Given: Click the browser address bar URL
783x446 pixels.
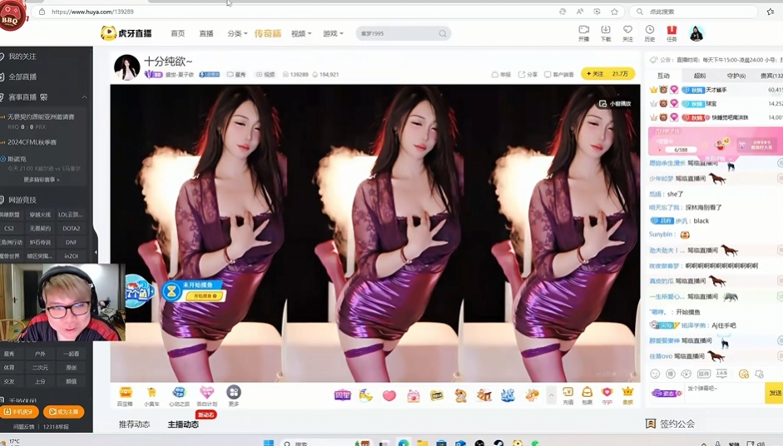Looking at the screenshot, I should point(92,12).
